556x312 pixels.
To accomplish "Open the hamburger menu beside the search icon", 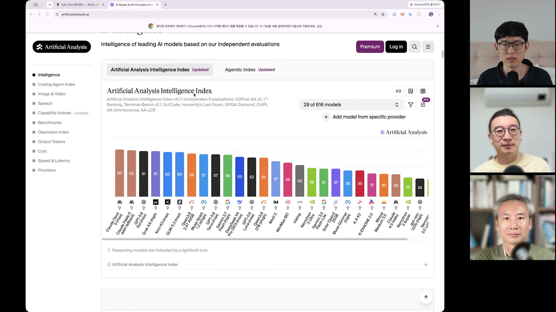I will click(428, 47).
